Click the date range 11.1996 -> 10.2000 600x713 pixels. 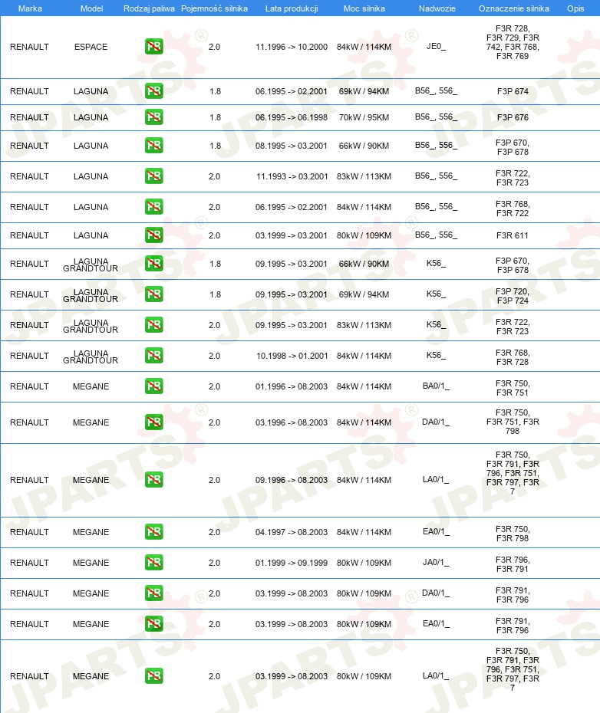click(x=292, y=47)
